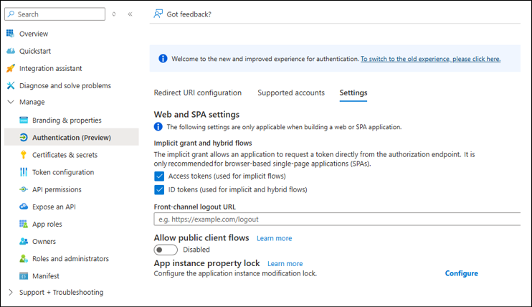Click the Manifest icon
This screenshot has width=532, height=307.
pos(24,275)
